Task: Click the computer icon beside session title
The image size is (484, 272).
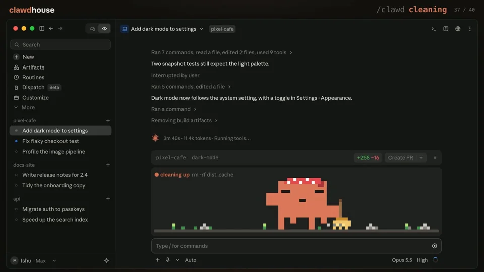Action: click(125, 29)
